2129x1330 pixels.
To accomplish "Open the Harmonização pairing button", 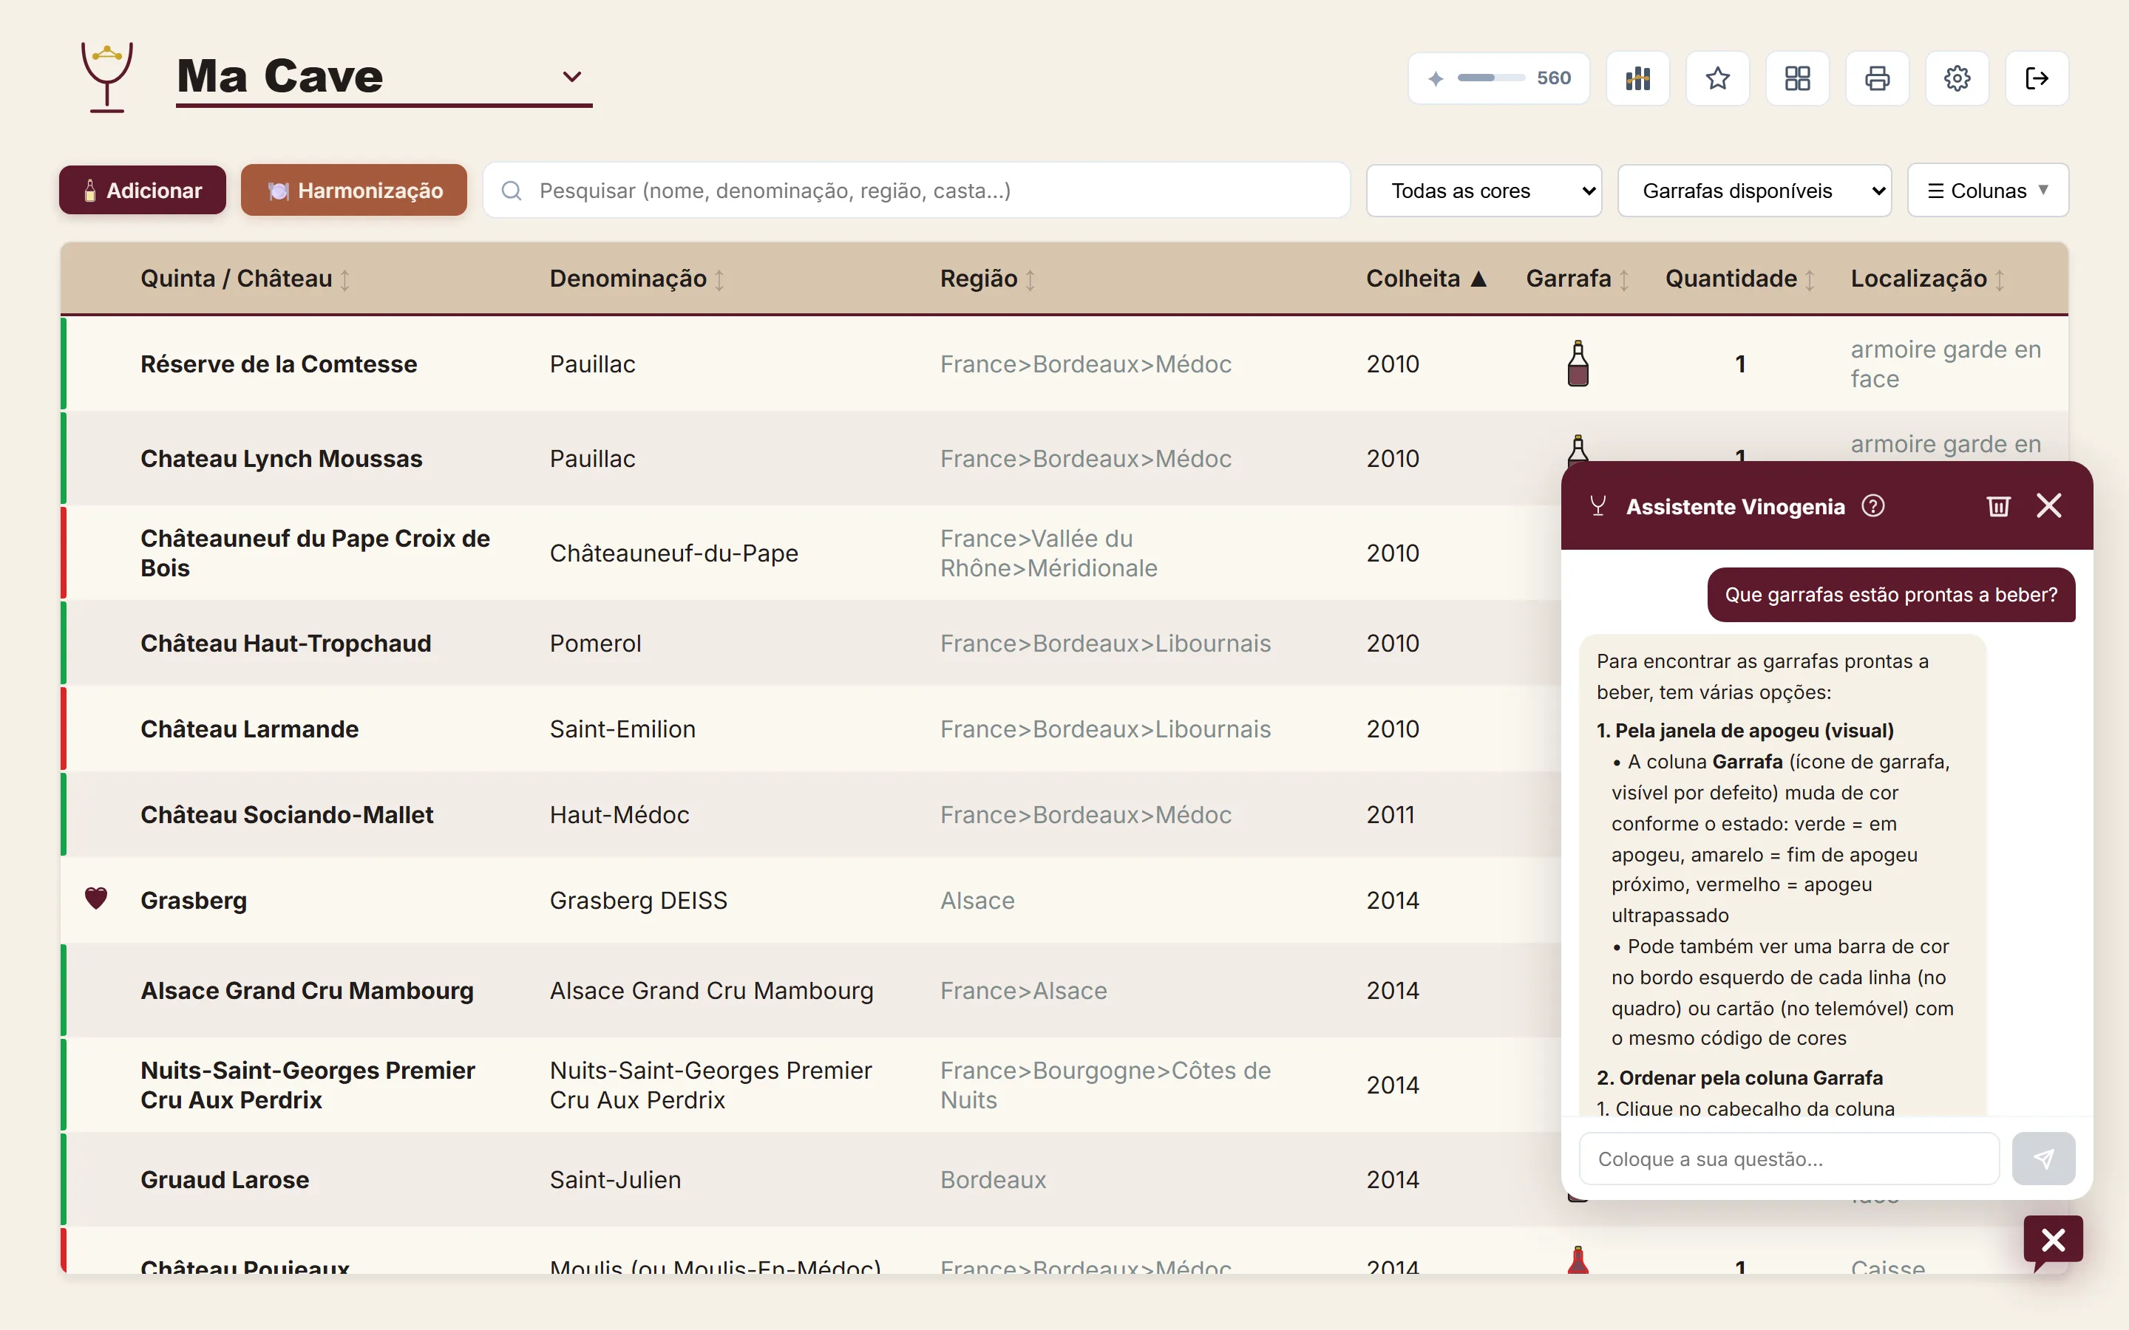I will 353,190.
